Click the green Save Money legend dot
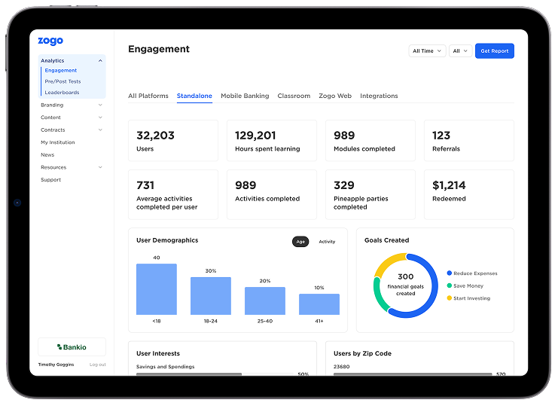558x406 pixels. click(x=450, y=286)
